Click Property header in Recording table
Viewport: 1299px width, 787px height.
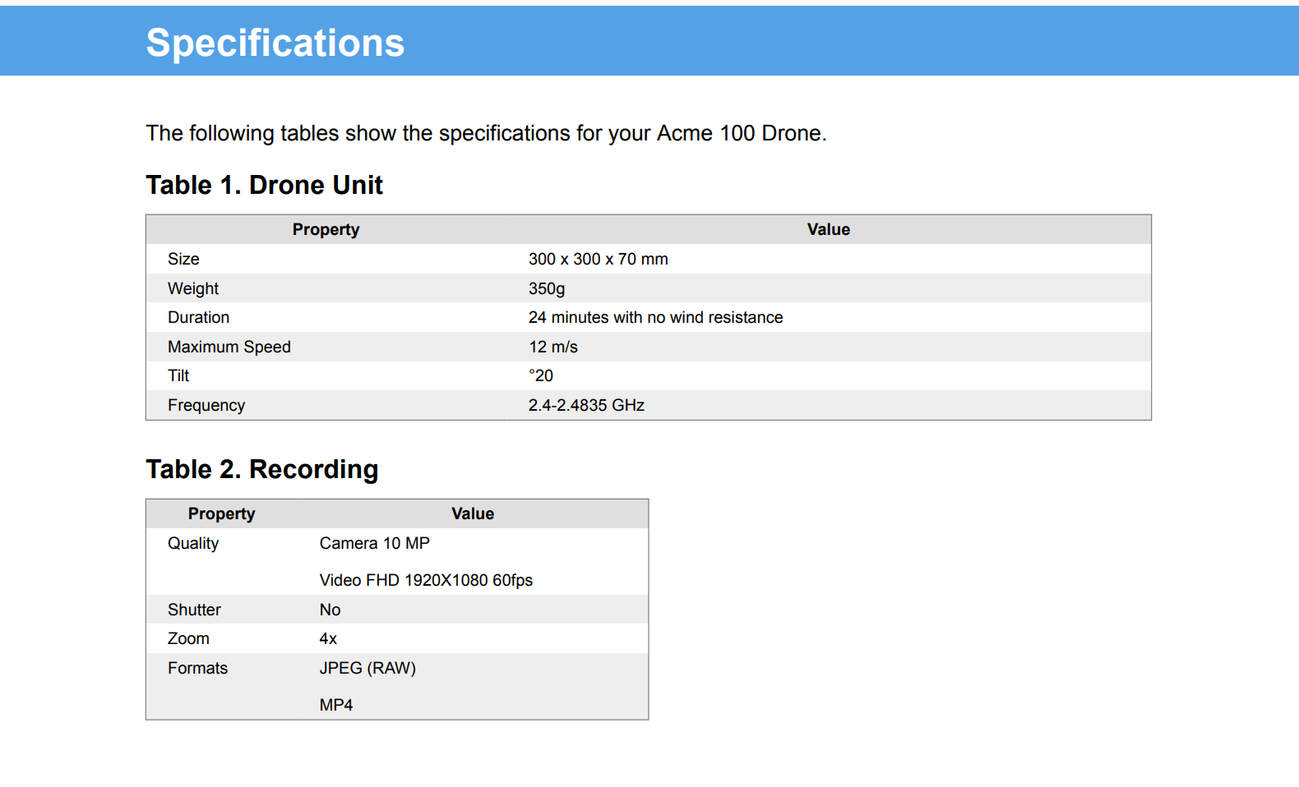[221, 514]
